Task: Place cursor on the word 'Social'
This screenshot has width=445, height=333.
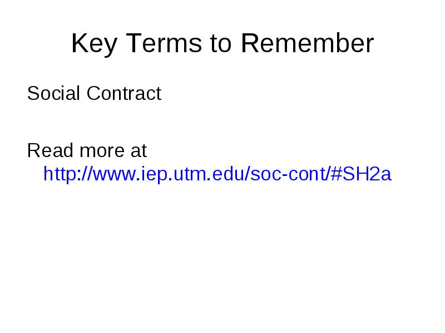Action: coord(53,93)
